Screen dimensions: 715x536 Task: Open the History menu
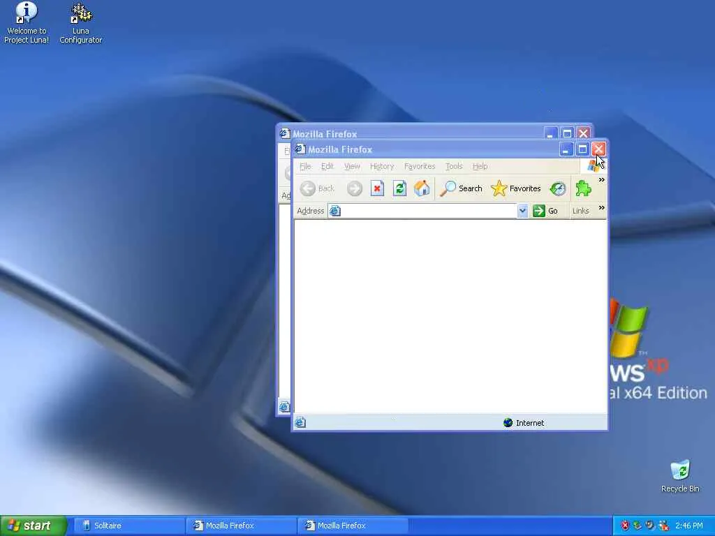[382, 166]
